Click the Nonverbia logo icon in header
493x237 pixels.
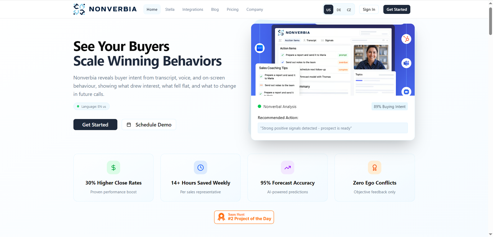[x=79, y=9]
